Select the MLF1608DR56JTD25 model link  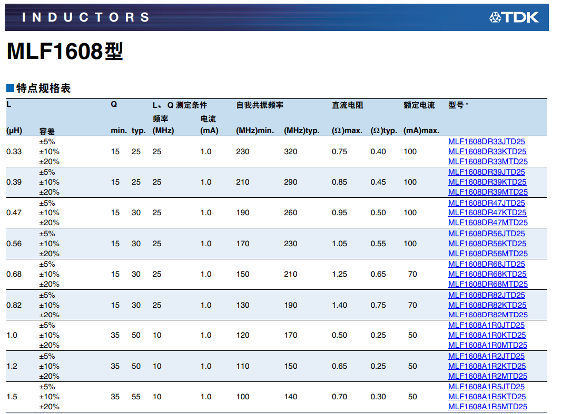(x=487, y=234)
